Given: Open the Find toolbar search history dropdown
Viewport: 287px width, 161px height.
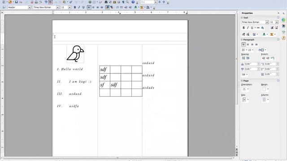Looking at the screenshot, I should (156, 2).
